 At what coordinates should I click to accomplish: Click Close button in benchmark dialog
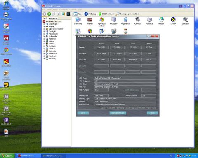click(x=153, y=113)
